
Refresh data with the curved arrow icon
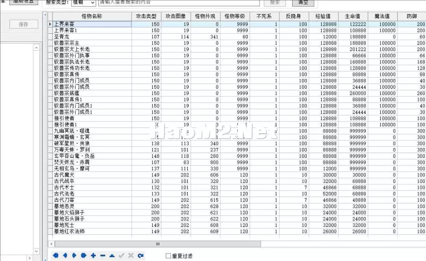(140, 255)
